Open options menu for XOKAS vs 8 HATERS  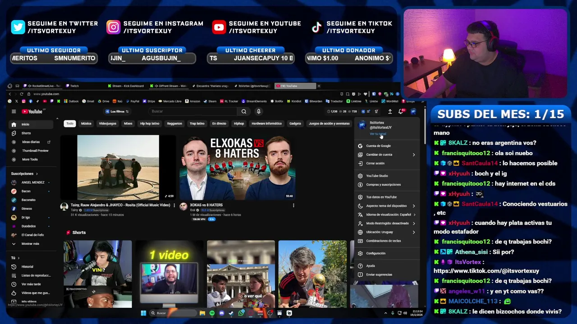pos(293,205)
